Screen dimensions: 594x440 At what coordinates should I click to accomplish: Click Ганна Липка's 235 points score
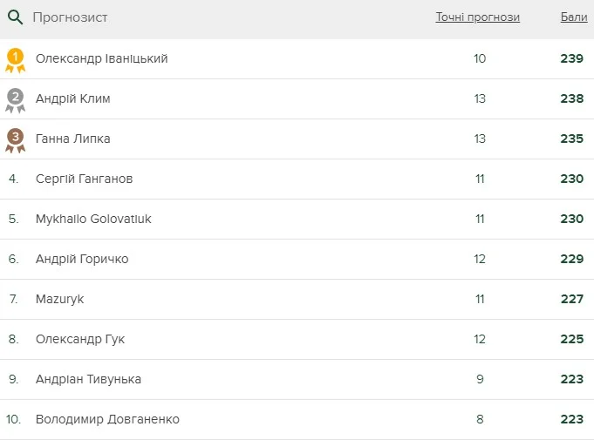571,139
